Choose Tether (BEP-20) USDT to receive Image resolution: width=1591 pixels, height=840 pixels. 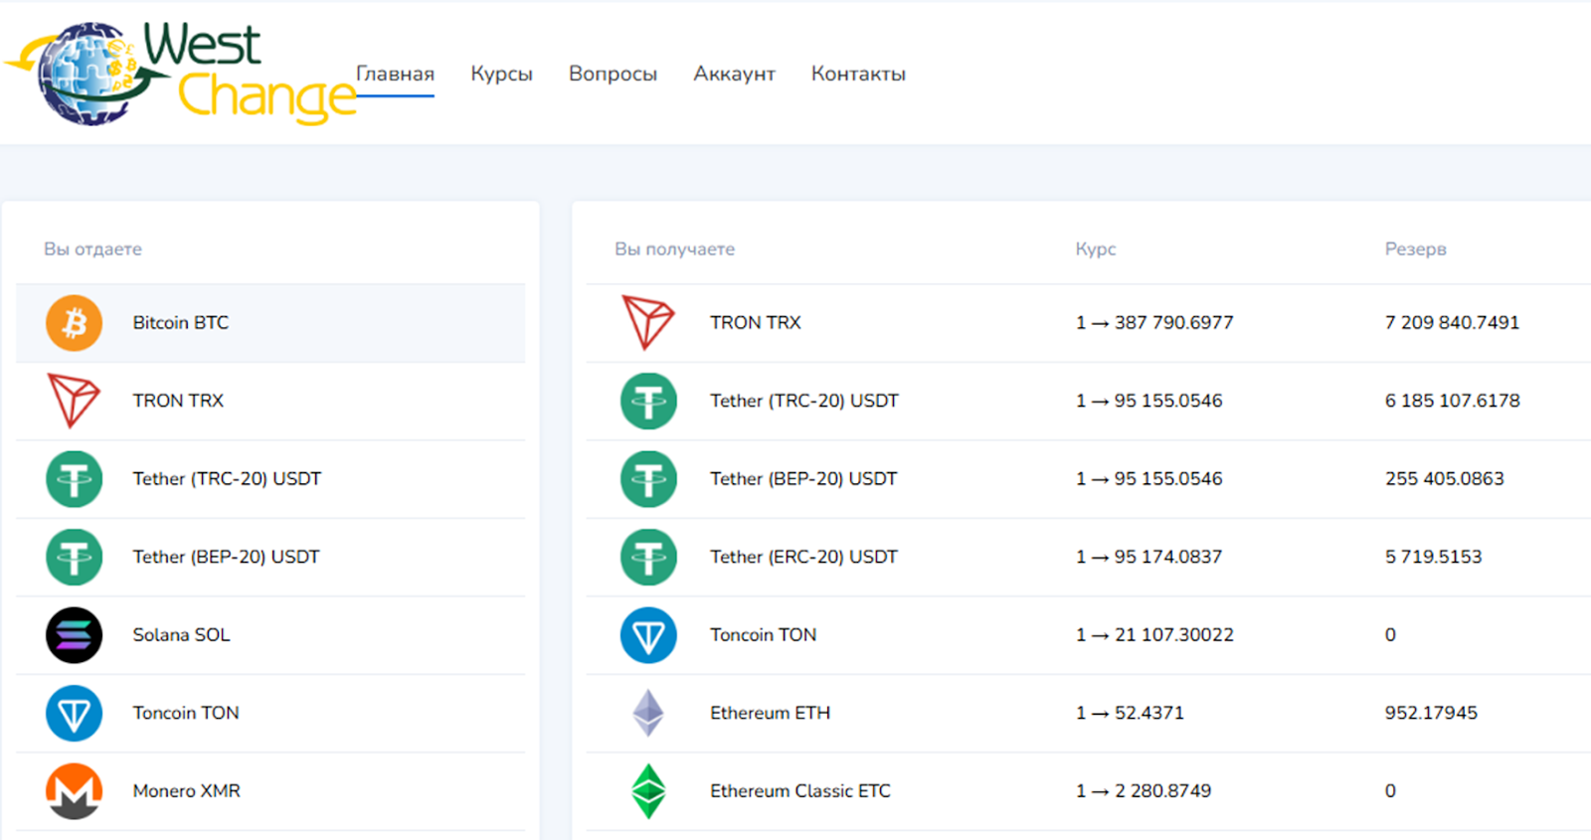[803, 479]
